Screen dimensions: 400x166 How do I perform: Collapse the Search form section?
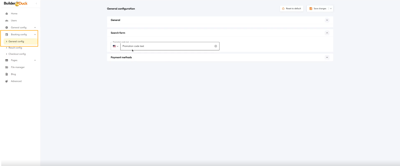(x=327, y=33)
